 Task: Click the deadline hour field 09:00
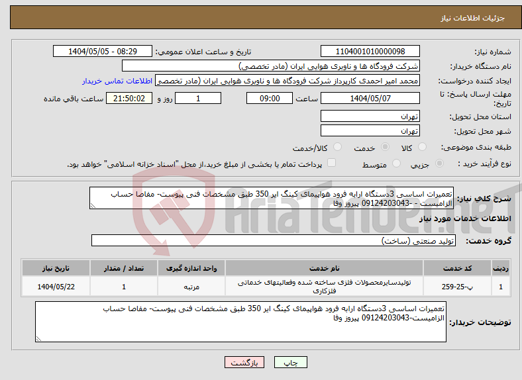point(270,98)
